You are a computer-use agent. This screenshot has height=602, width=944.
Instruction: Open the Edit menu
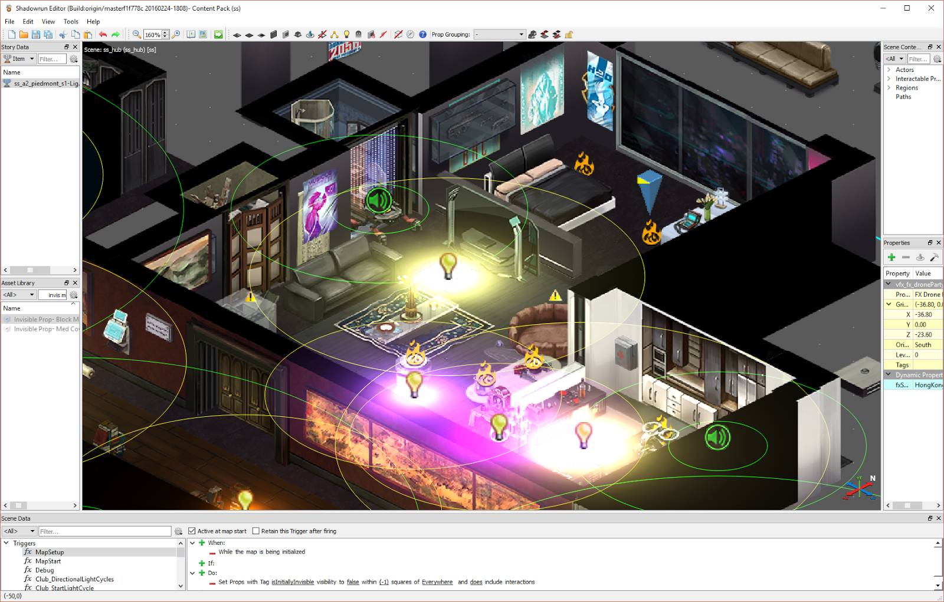28,22
